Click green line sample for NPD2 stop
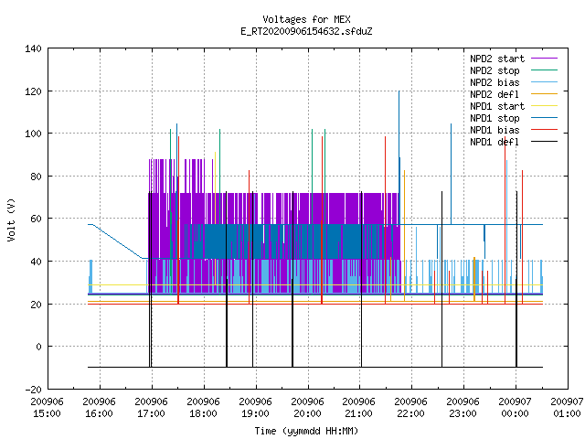The image size is (585, 439). [545, 70]
